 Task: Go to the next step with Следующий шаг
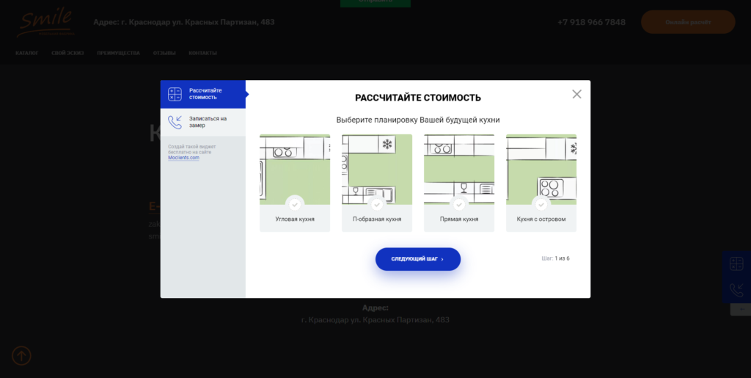pyautogui.click(x=417, y=259)
